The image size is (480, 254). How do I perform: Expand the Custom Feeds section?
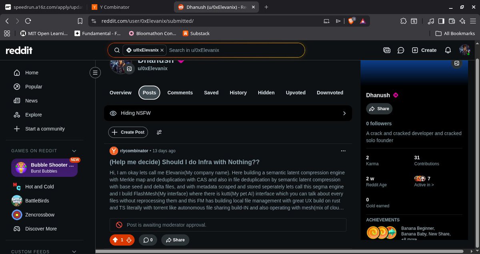[x=74, y=252]
